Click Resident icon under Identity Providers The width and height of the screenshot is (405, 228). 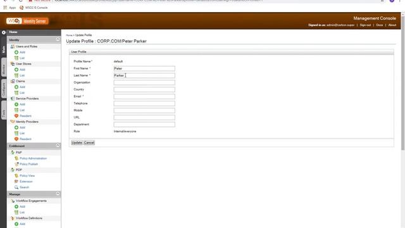coord(16,139)
